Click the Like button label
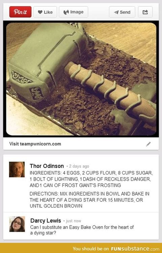 click(48, 12)
